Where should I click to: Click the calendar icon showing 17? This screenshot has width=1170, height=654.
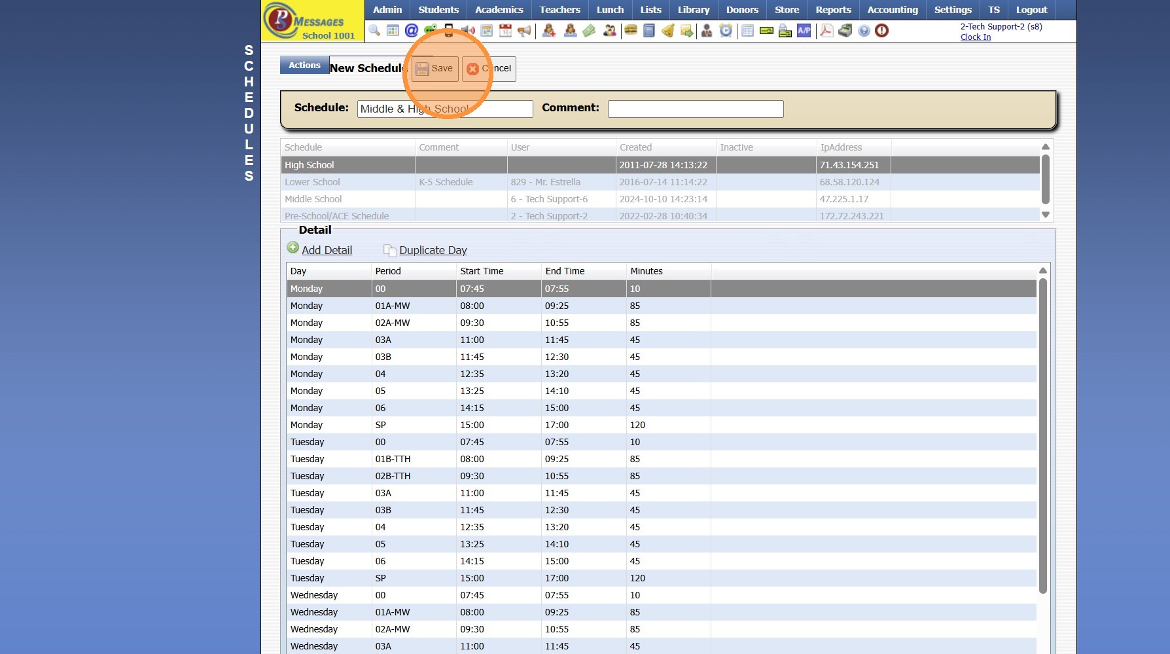point(505,31)
